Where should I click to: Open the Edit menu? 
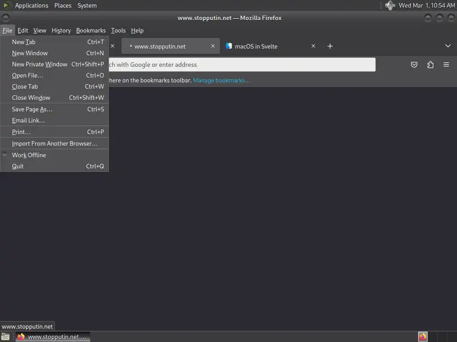(x=23, y=31)
